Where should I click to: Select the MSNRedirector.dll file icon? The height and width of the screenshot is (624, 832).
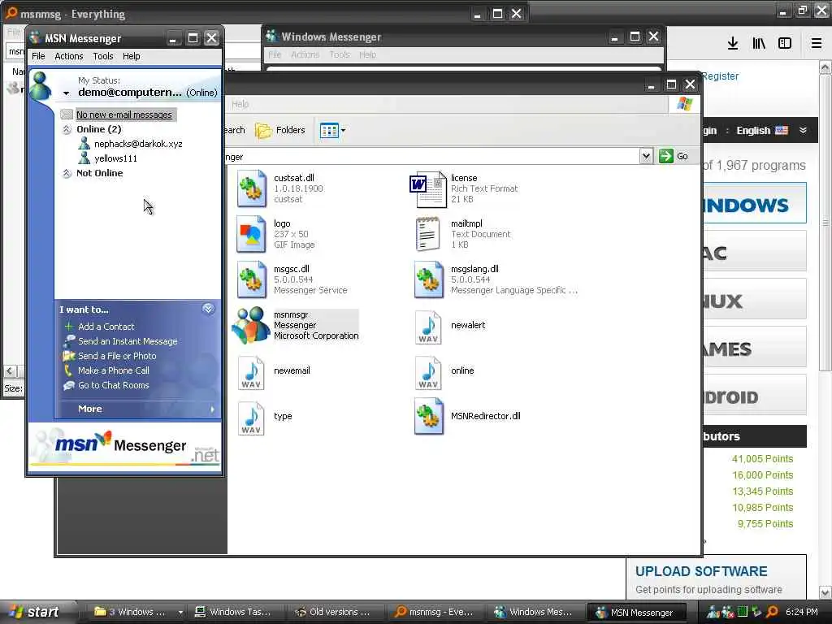(429, 417)
